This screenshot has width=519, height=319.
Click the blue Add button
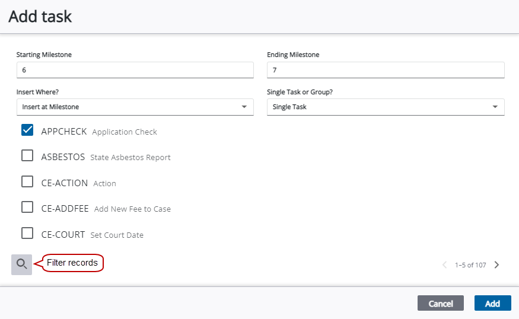[x=492, y=304]
